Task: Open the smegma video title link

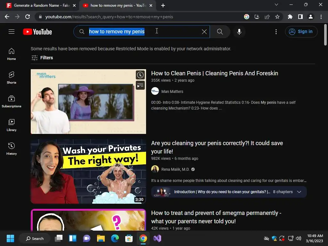Action: 216,217
